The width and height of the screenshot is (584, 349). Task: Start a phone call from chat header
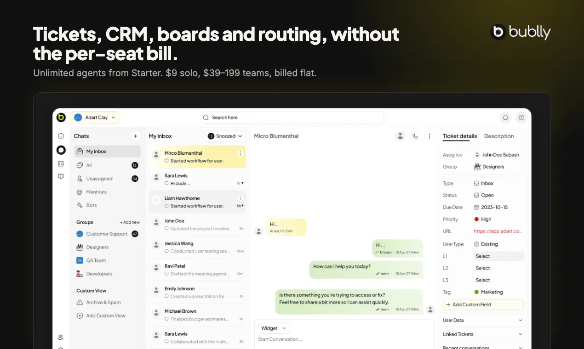tap(415, 136)
